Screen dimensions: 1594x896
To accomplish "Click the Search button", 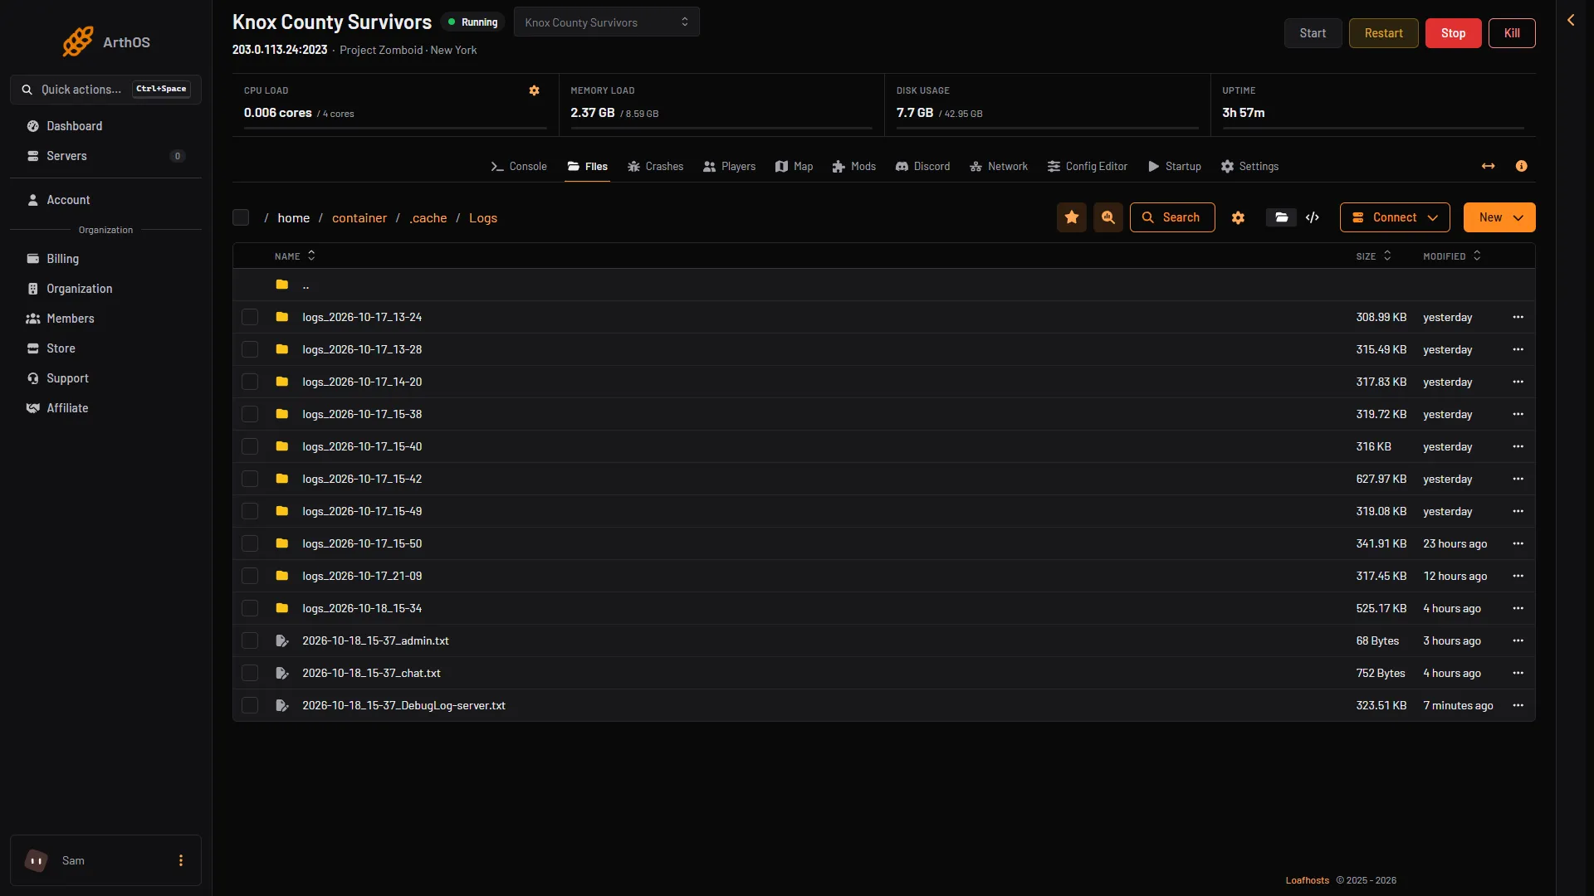I will point(1172,217).
